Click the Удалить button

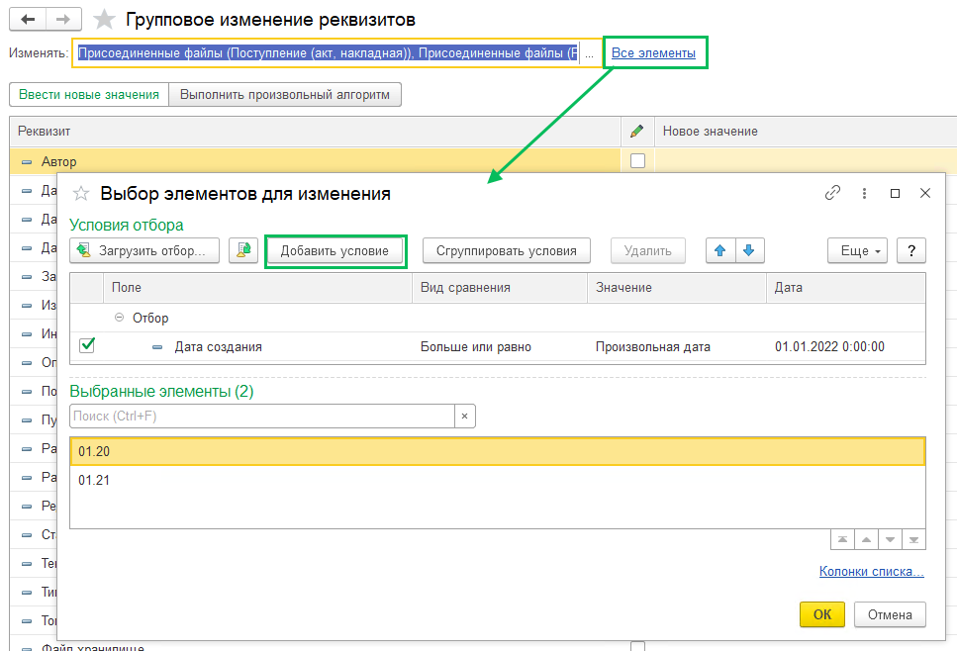648,250
